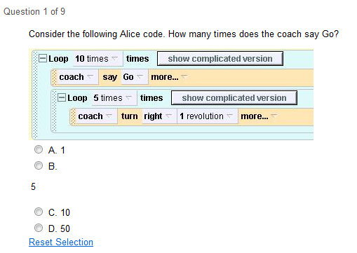Select answer D with value 50
Image resolution: width=357 pixels, height=253 pixels.
[x=39, y=228]
